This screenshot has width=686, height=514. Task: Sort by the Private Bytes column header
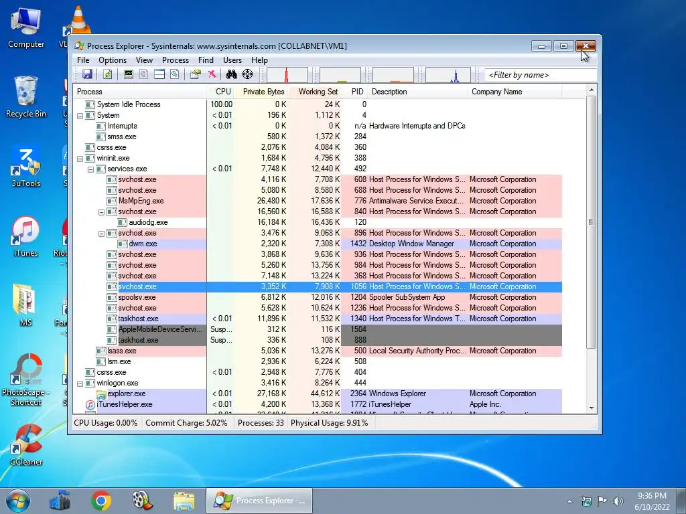click(x=261, y=92)
